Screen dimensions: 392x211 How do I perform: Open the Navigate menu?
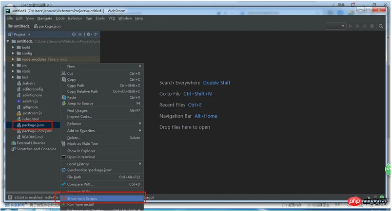pos(45,18)
